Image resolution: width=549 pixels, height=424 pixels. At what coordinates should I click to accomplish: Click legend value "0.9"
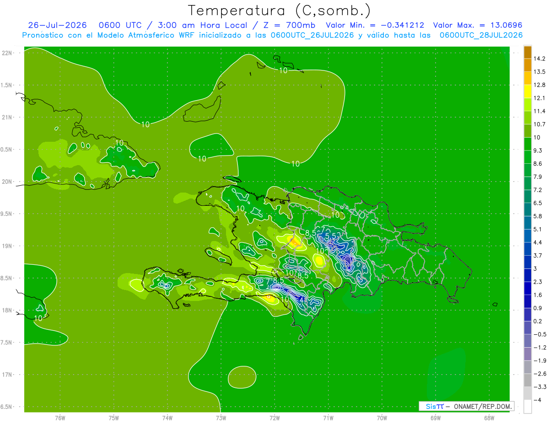click(x=538, y=308)
